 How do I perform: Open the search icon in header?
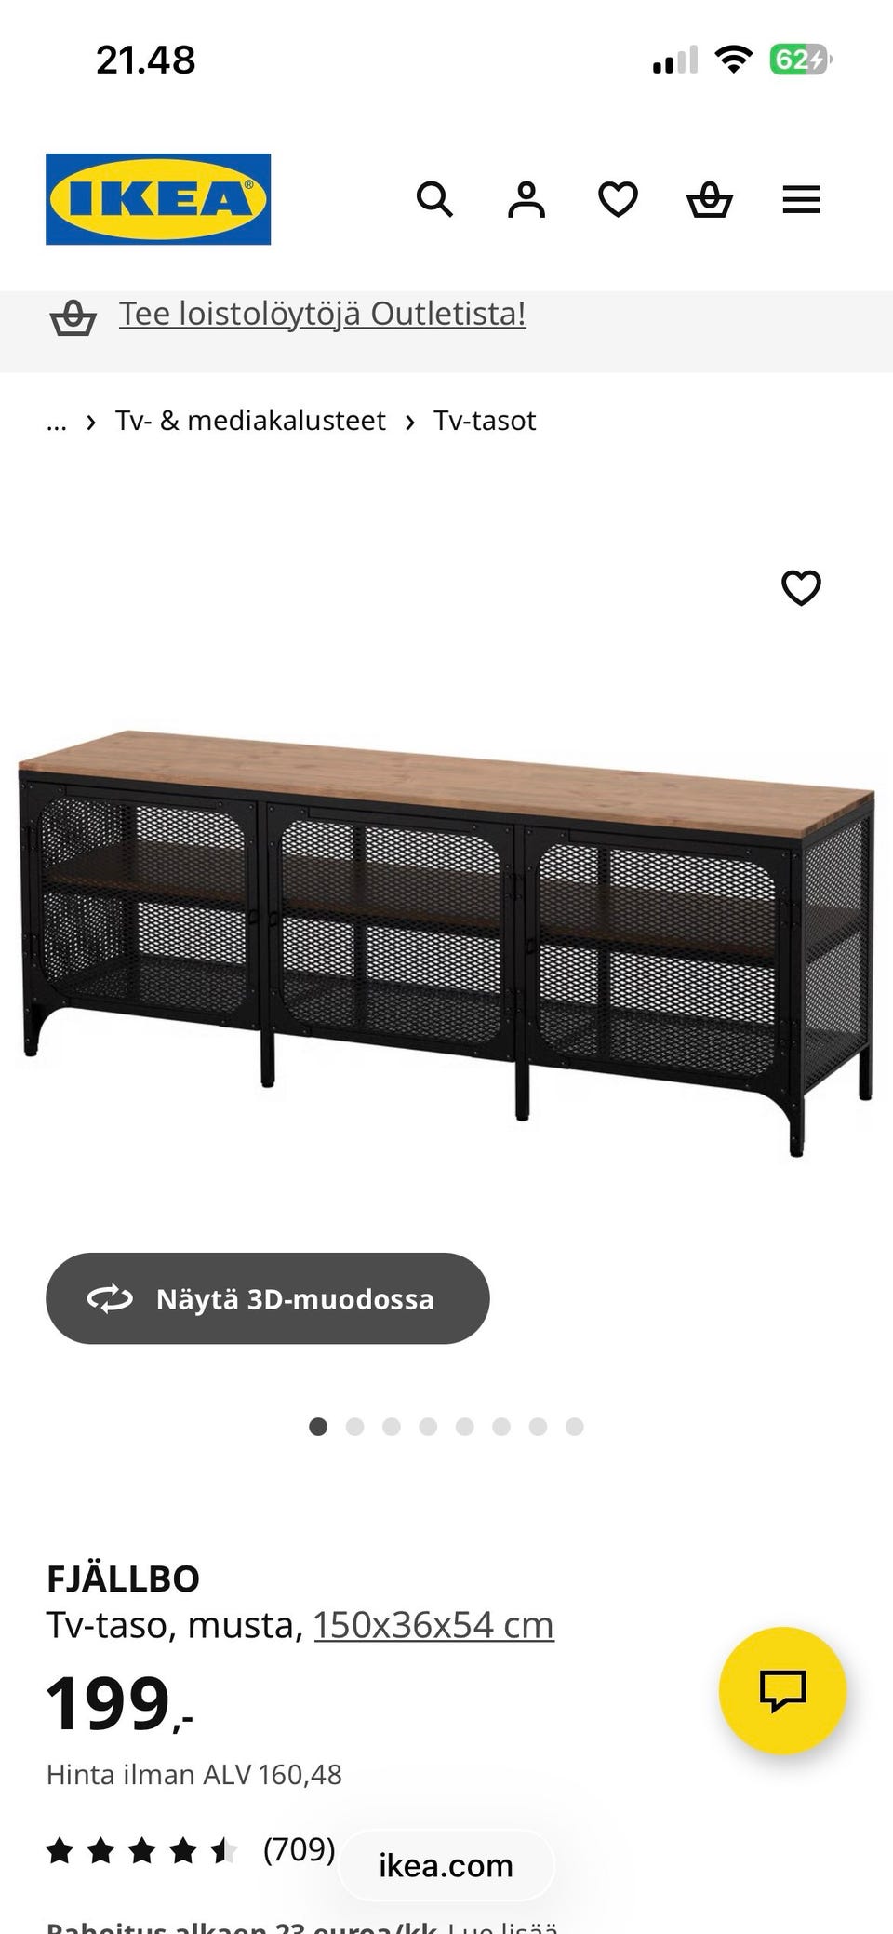pos(434,199)
